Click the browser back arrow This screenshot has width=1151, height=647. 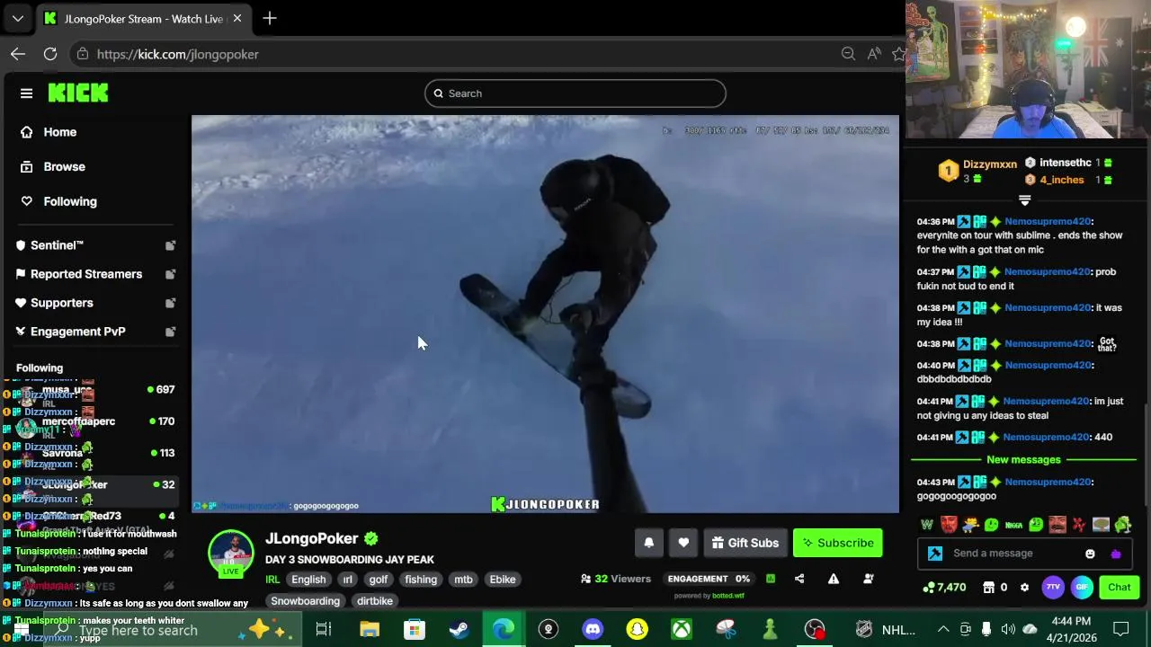(x=18, y=54)
